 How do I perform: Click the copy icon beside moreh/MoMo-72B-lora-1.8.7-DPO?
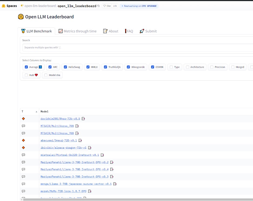90,191
